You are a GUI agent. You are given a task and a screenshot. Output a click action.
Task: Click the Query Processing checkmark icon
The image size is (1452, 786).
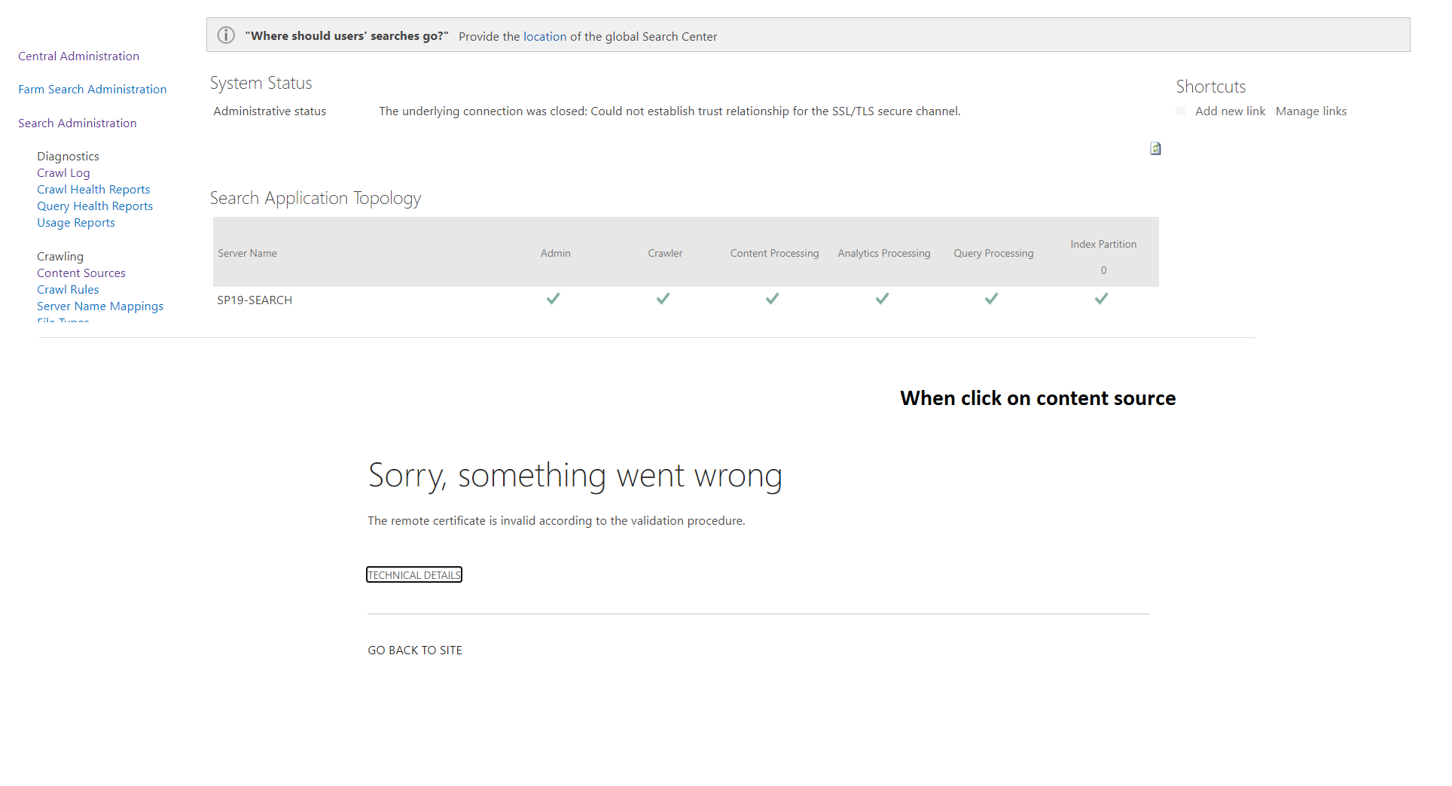coord(991,299)
